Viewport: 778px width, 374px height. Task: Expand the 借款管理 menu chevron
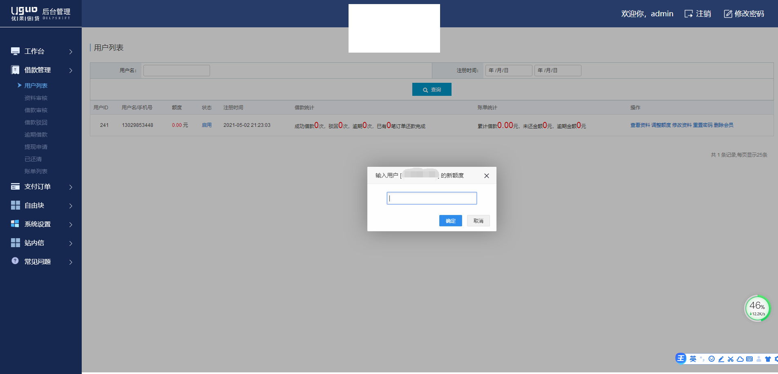(x=71, y=71)
